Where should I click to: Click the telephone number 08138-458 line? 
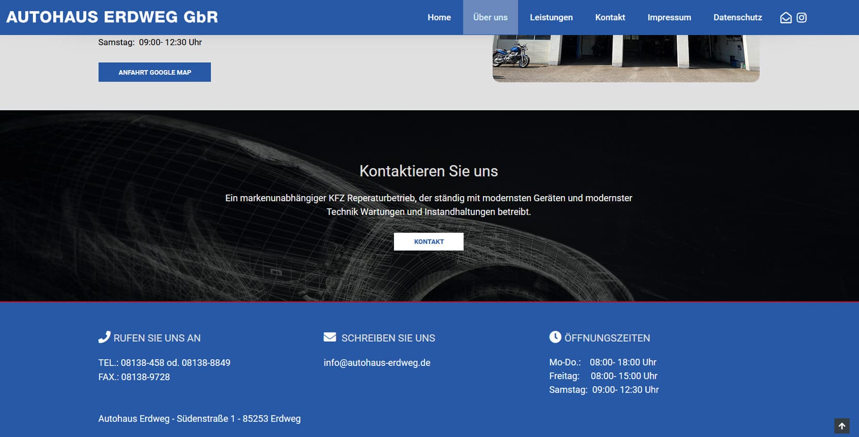(x=164, y=363)
